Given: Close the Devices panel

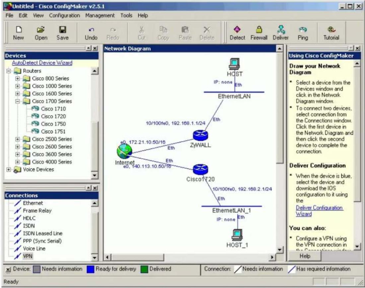Looking at the screenshot, I should (x=95, y=48).
